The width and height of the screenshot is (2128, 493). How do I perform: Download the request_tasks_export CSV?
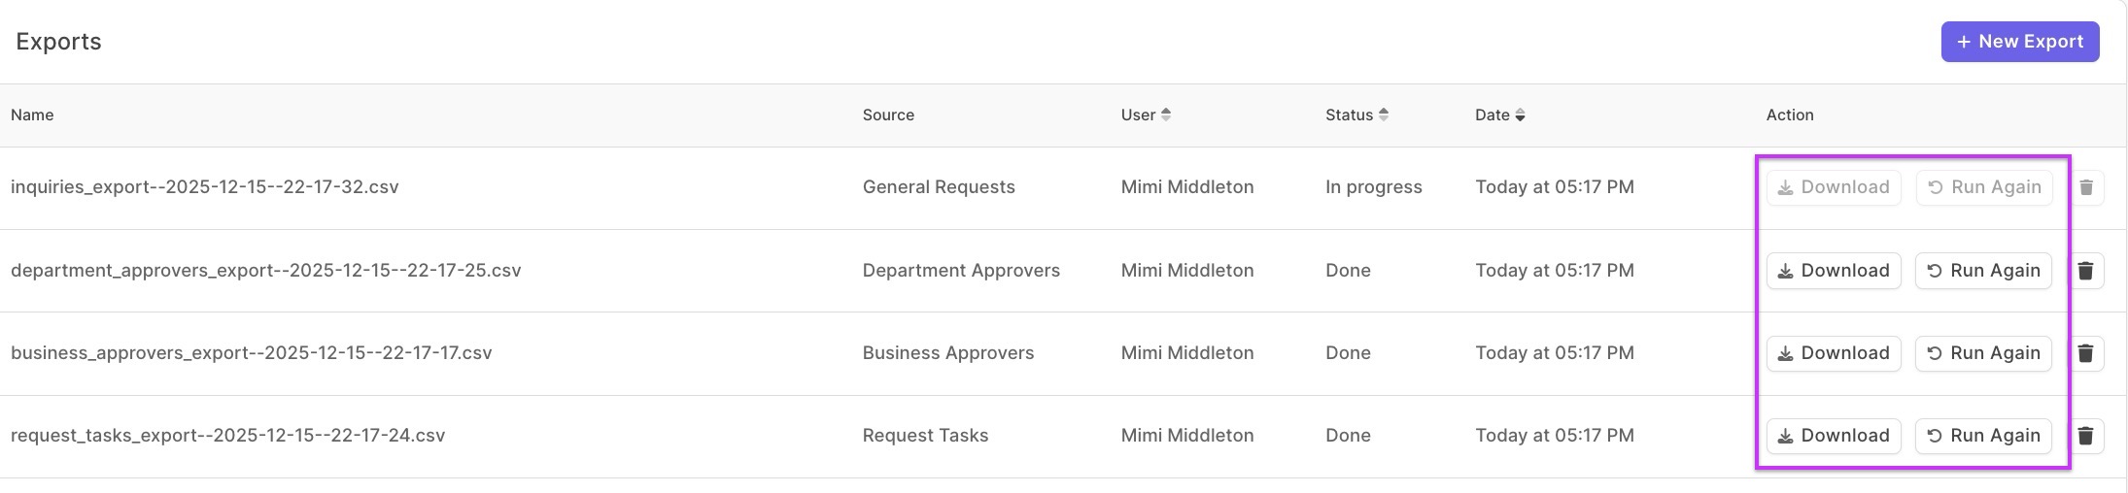click(x=1833, y=436)
